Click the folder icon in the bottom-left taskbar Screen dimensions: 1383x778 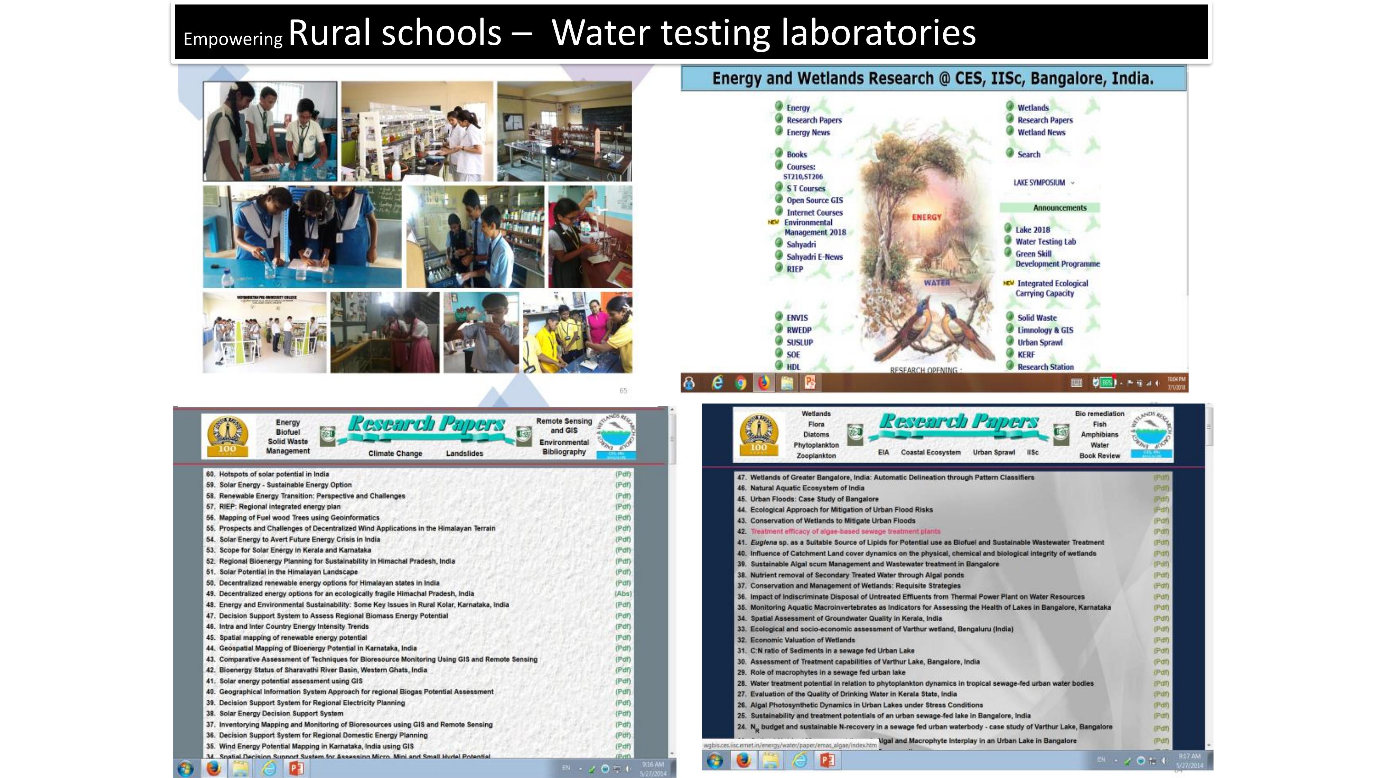(x=240, y=768)
